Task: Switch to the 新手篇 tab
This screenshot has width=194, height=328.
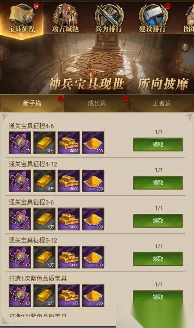Action: coord(32,103)
